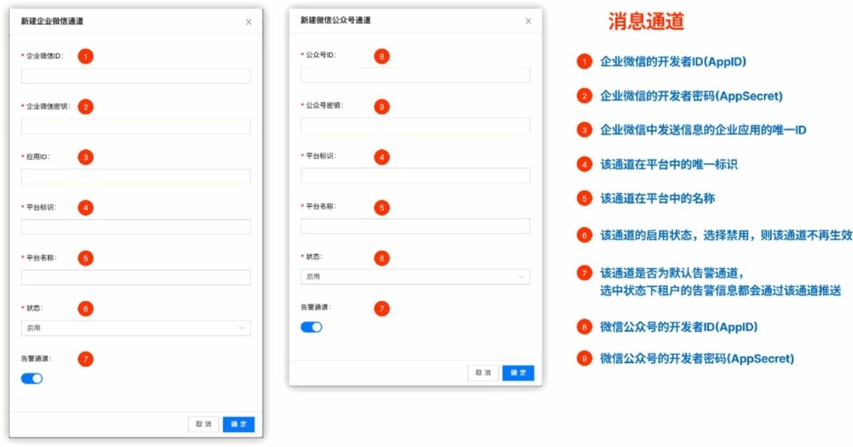Click the 公众号ID label
This screenshot has width=853, height=447.
pyautogui.click(x=320, y=56)
